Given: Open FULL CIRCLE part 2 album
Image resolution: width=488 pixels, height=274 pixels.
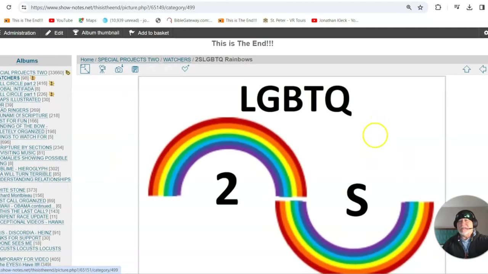Looking at the screenshot, I should [x=18, y=83].
